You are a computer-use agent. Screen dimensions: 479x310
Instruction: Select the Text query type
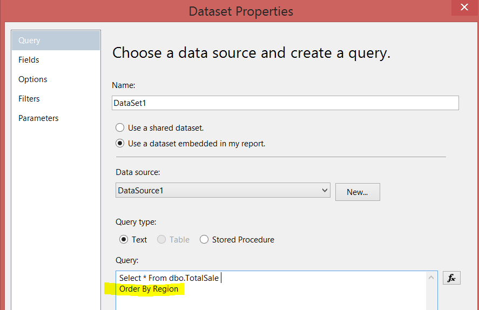[x=124, y=239]
